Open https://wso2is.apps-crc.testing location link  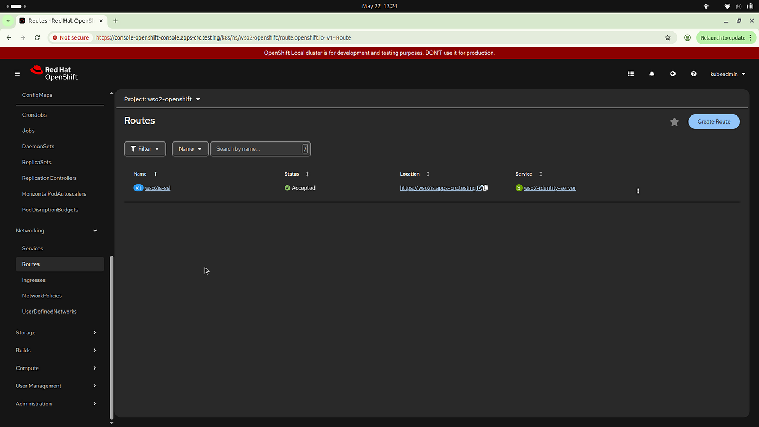pyautogui.click(x=438, y=188)
